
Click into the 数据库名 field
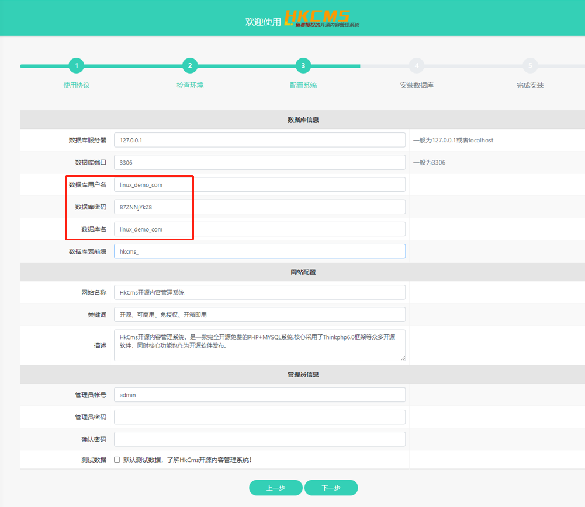tap(259, 229)
